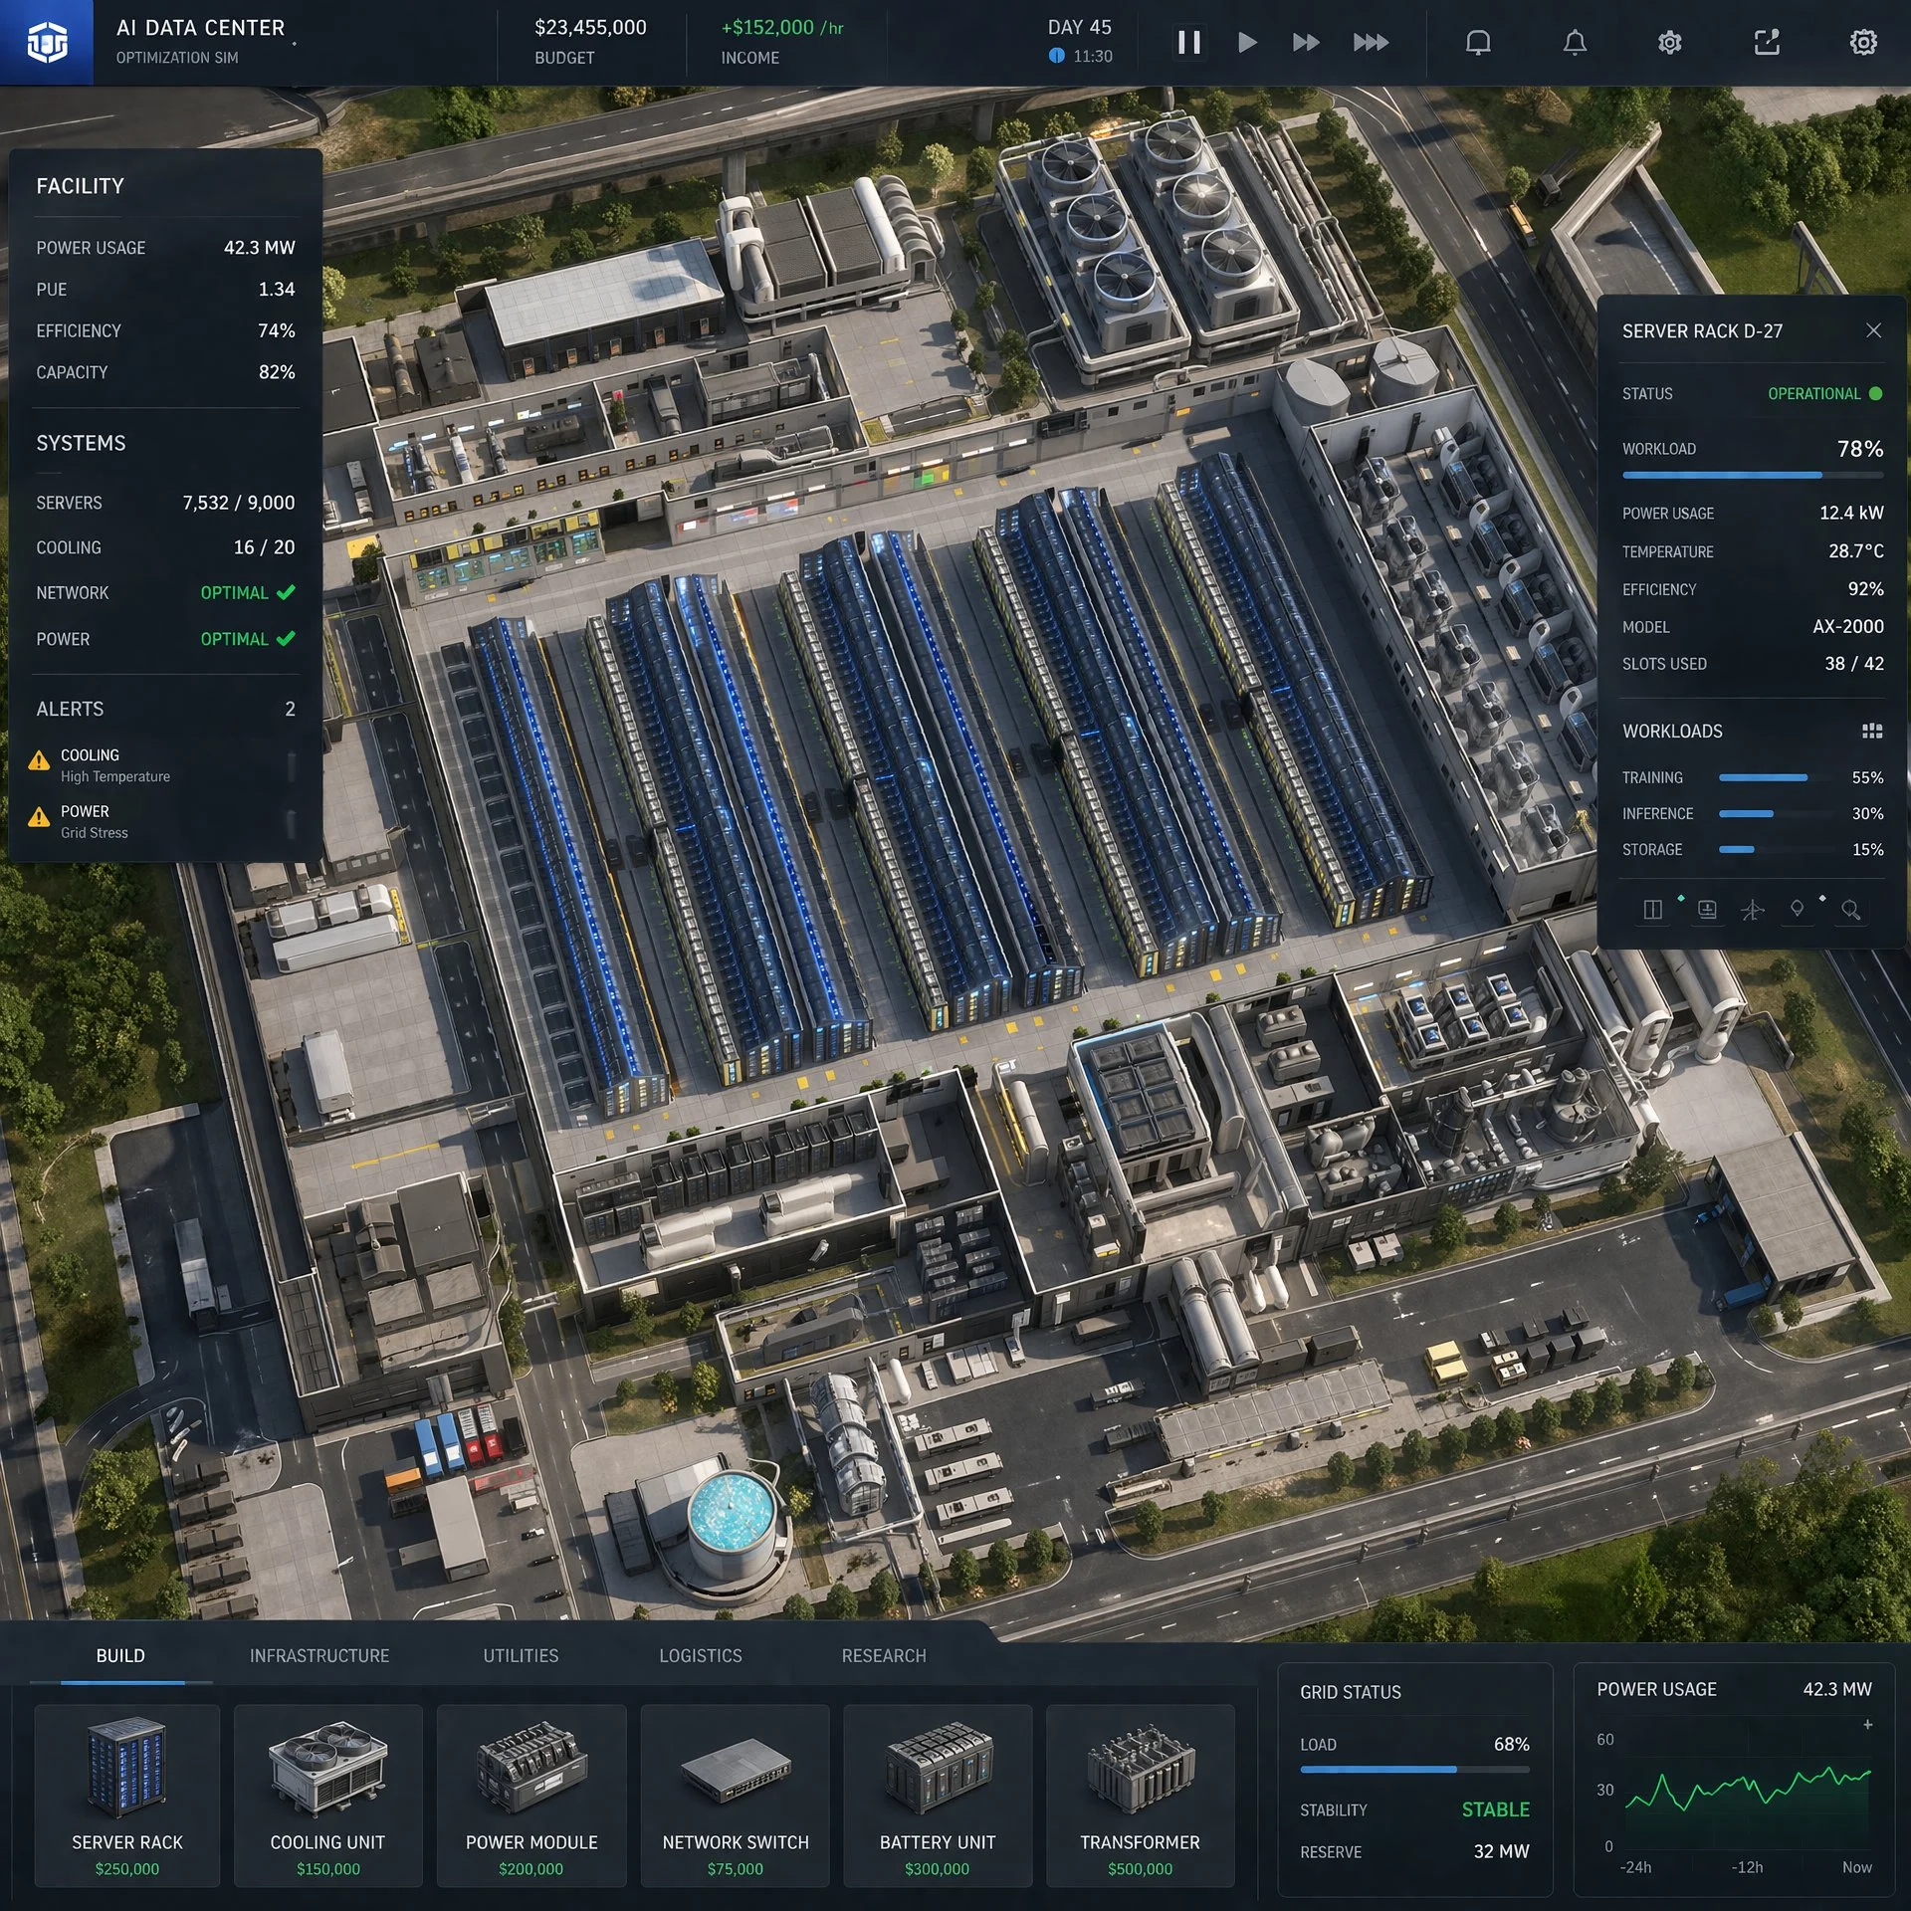Click the download-to-tray icon in rack panel
This screenshot has height=1911, width=1911.
[x=1706, y=910]
